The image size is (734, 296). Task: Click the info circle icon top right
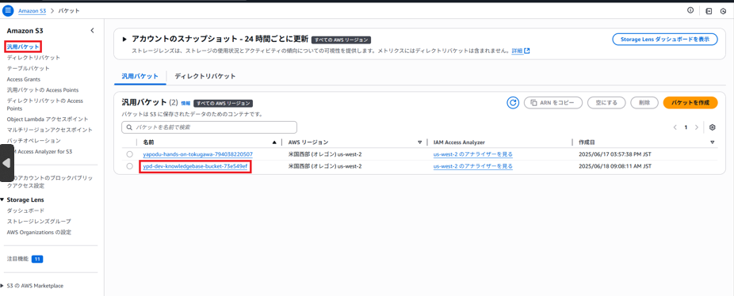click(690, 10)
